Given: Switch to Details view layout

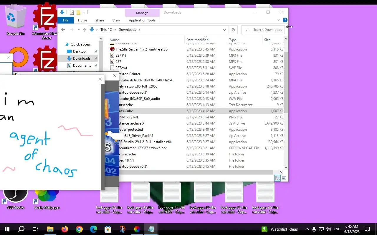Looking at the screenshot, I should click(x=277, y=178).
